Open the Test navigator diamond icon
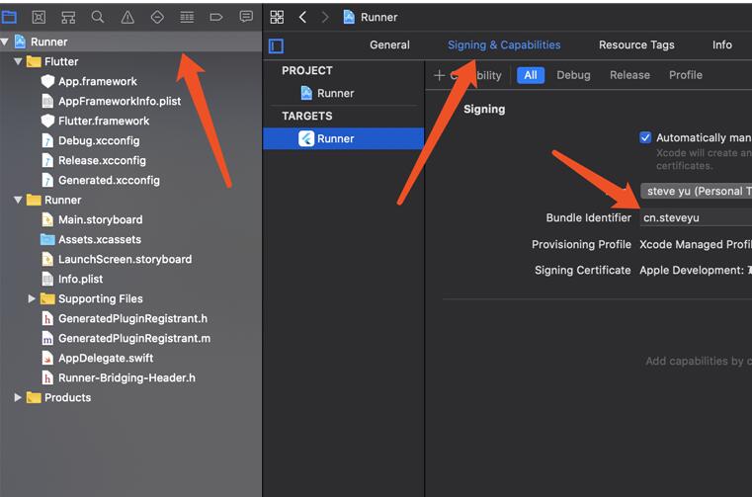The height and width of the screenshot is (497, 752). (157, 17)
